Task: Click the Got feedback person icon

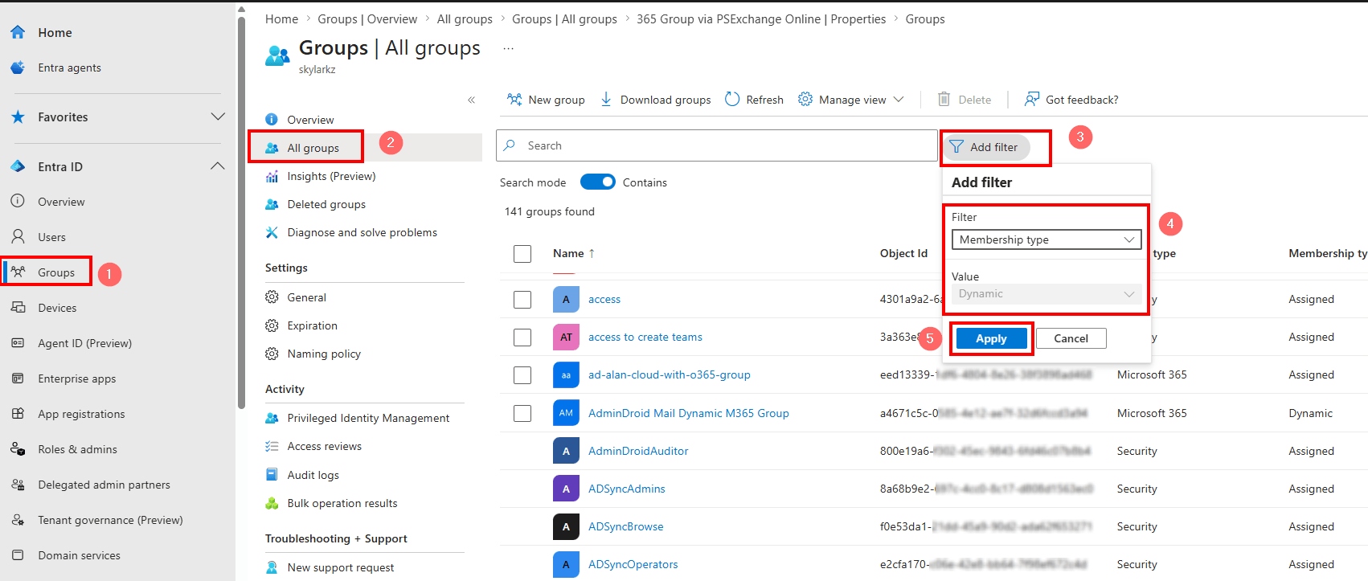Action: [x=1031, y=99]
